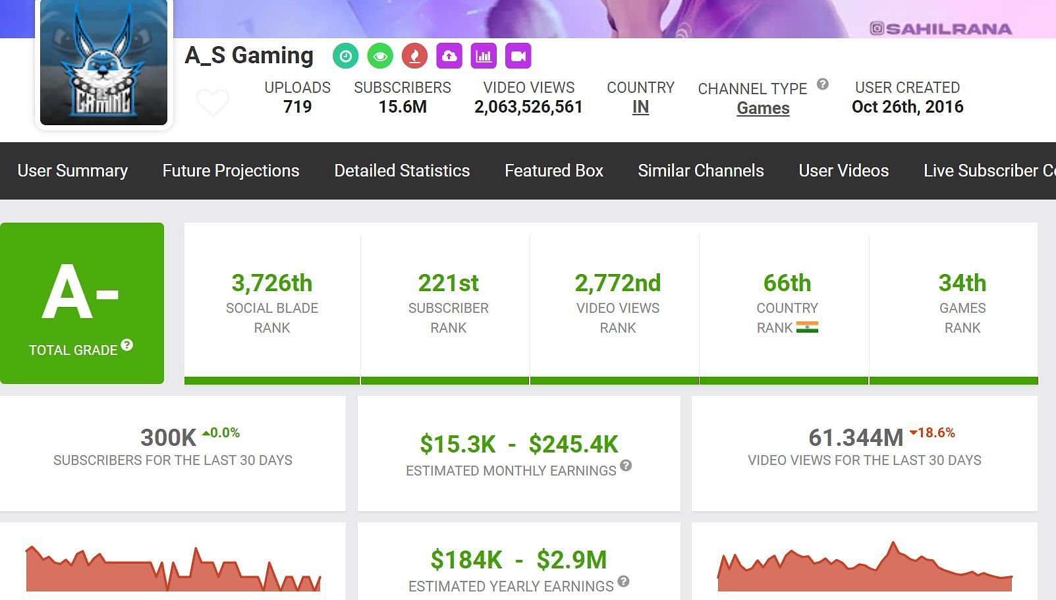Click the red flame badge icon

(x=414, y=56)
